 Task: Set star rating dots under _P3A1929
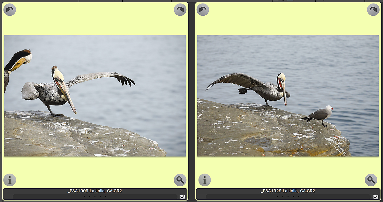click(288, 197)
